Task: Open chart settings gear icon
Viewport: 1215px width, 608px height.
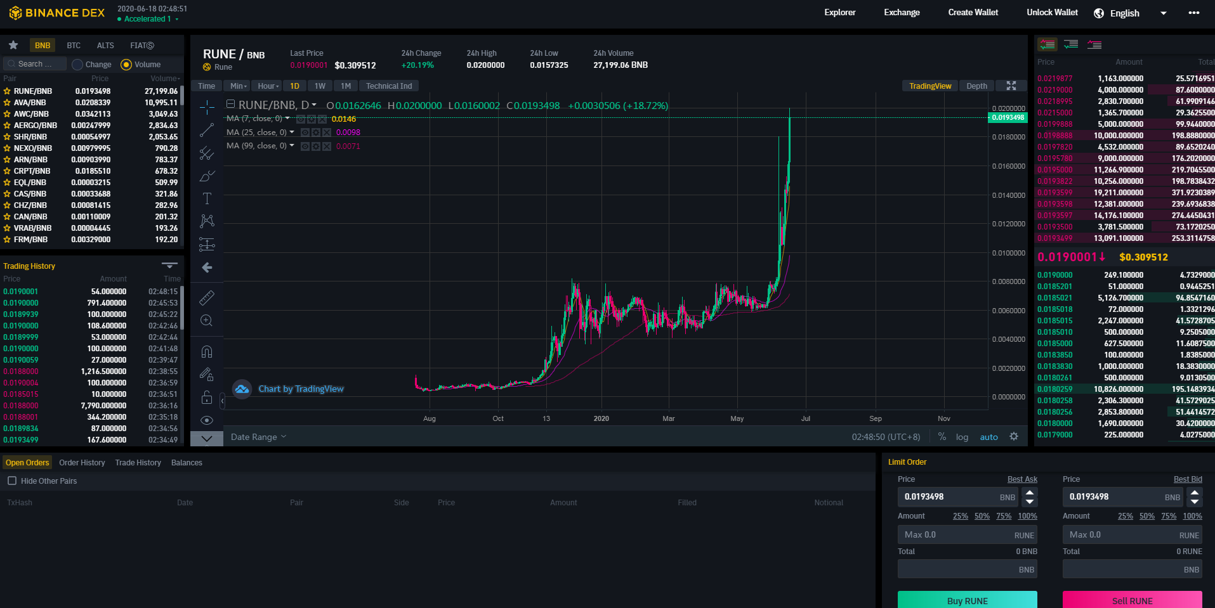Action: (1014, 436)
